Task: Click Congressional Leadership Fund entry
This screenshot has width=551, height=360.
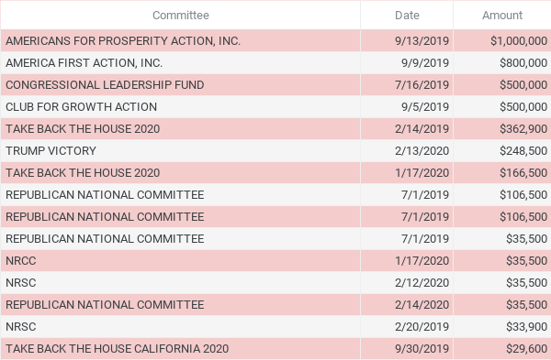Action: (x=105, y=85)
